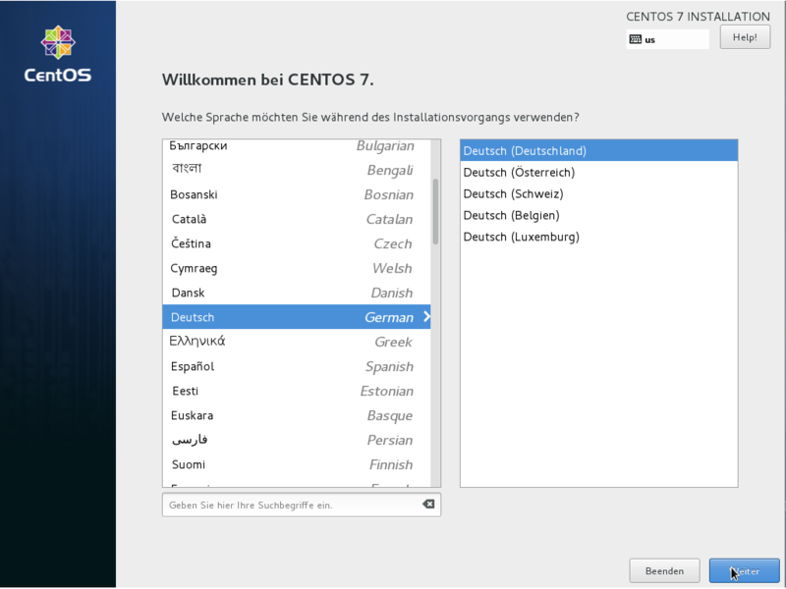The width and height of the screenshot is (786, 589).
Task: Select Cymraeg (Welsh) language row
Action: [x=297, y=268]
